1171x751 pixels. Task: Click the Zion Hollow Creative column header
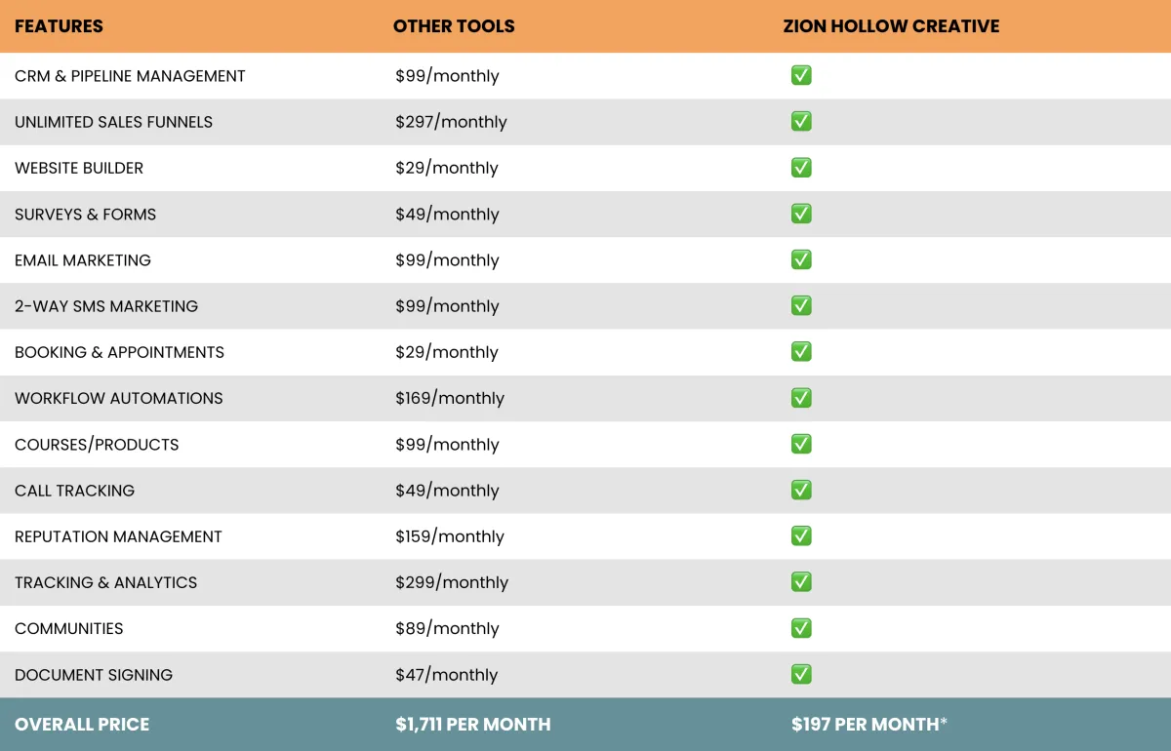pos(891,26)
